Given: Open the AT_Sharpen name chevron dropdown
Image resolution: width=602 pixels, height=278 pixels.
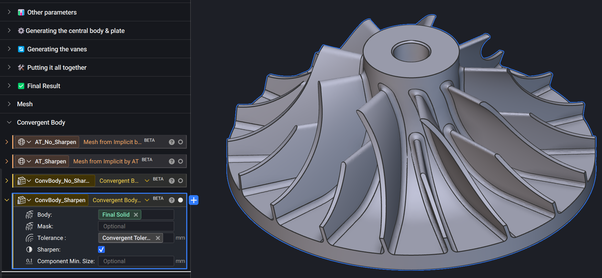Looking at the screenshot, I should (x=29, y=161).
